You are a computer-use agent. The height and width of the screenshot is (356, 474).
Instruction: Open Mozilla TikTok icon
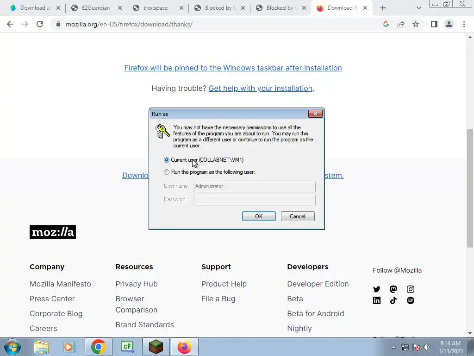click(393, 300)
